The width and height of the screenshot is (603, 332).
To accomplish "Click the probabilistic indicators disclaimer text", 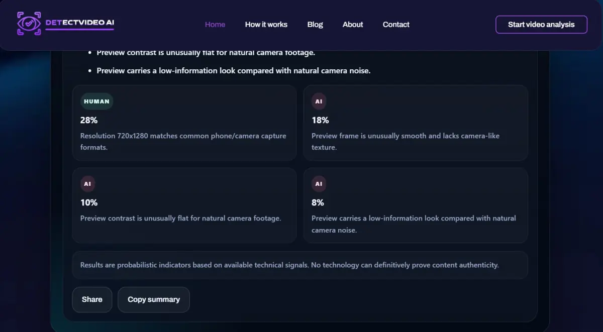I will [289, 265].
